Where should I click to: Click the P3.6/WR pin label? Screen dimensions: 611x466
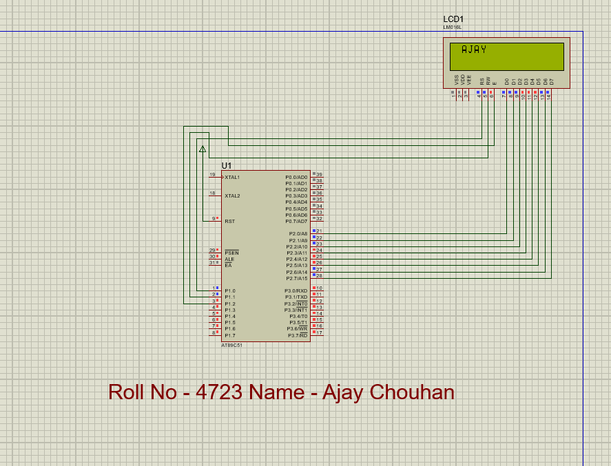point(298,328)
